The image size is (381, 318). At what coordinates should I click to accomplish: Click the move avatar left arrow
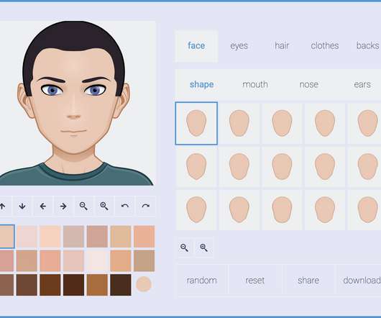pyautogui.click(x=42, y=206)
